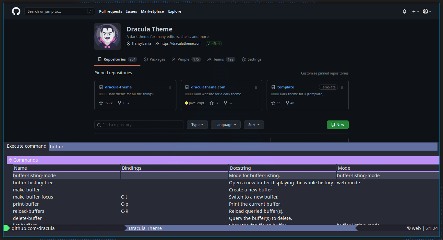The height and width of the screenshot is (240, 443).
Task: Click the Execute command input containing buffer
Action: click(x=243, y=146)
